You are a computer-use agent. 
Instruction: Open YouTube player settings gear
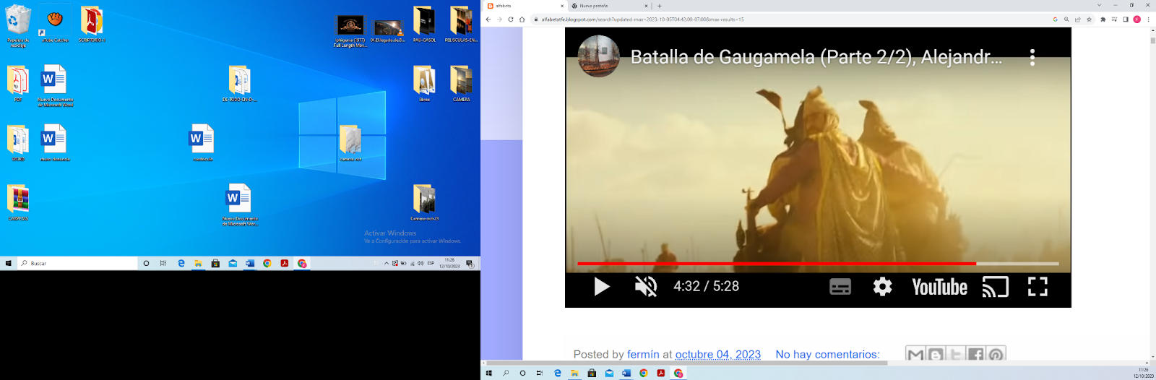point(882,287)
